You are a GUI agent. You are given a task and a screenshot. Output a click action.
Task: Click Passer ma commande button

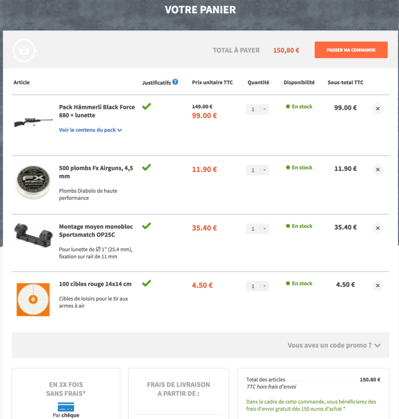(x=351, y=50)
